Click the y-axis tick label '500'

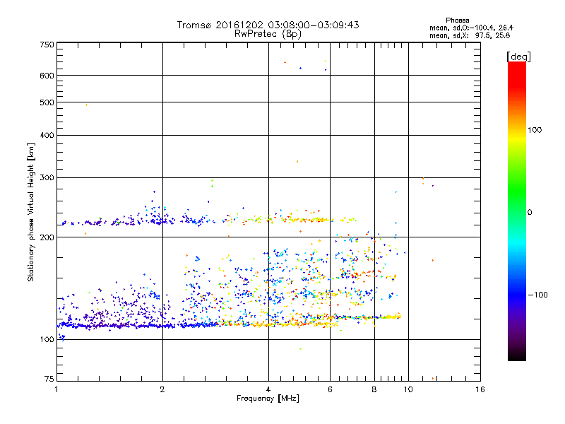[47, 102]
